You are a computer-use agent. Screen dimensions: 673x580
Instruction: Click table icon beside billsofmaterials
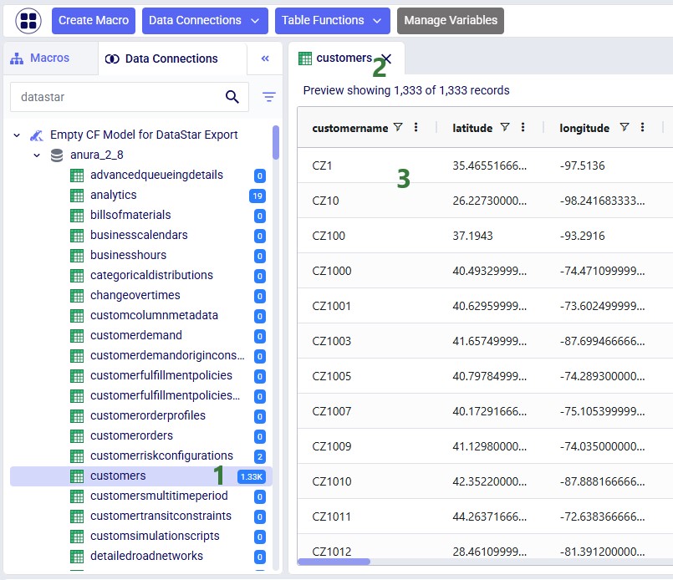pos(77,216)
